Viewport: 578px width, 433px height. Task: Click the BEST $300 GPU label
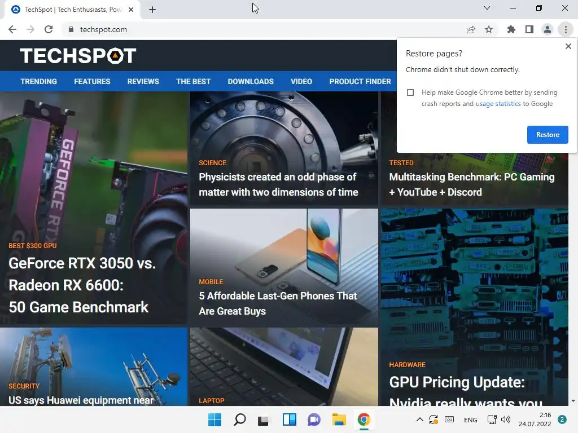(x=33, y=246)
